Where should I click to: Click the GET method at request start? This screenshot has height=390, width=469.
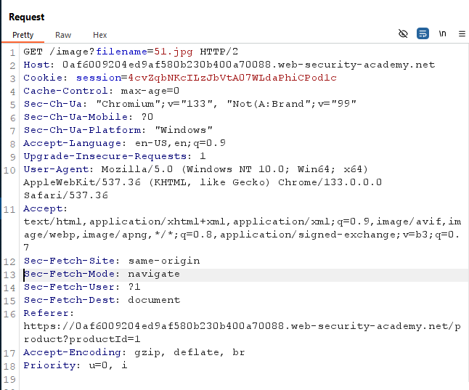click(33, 52)
